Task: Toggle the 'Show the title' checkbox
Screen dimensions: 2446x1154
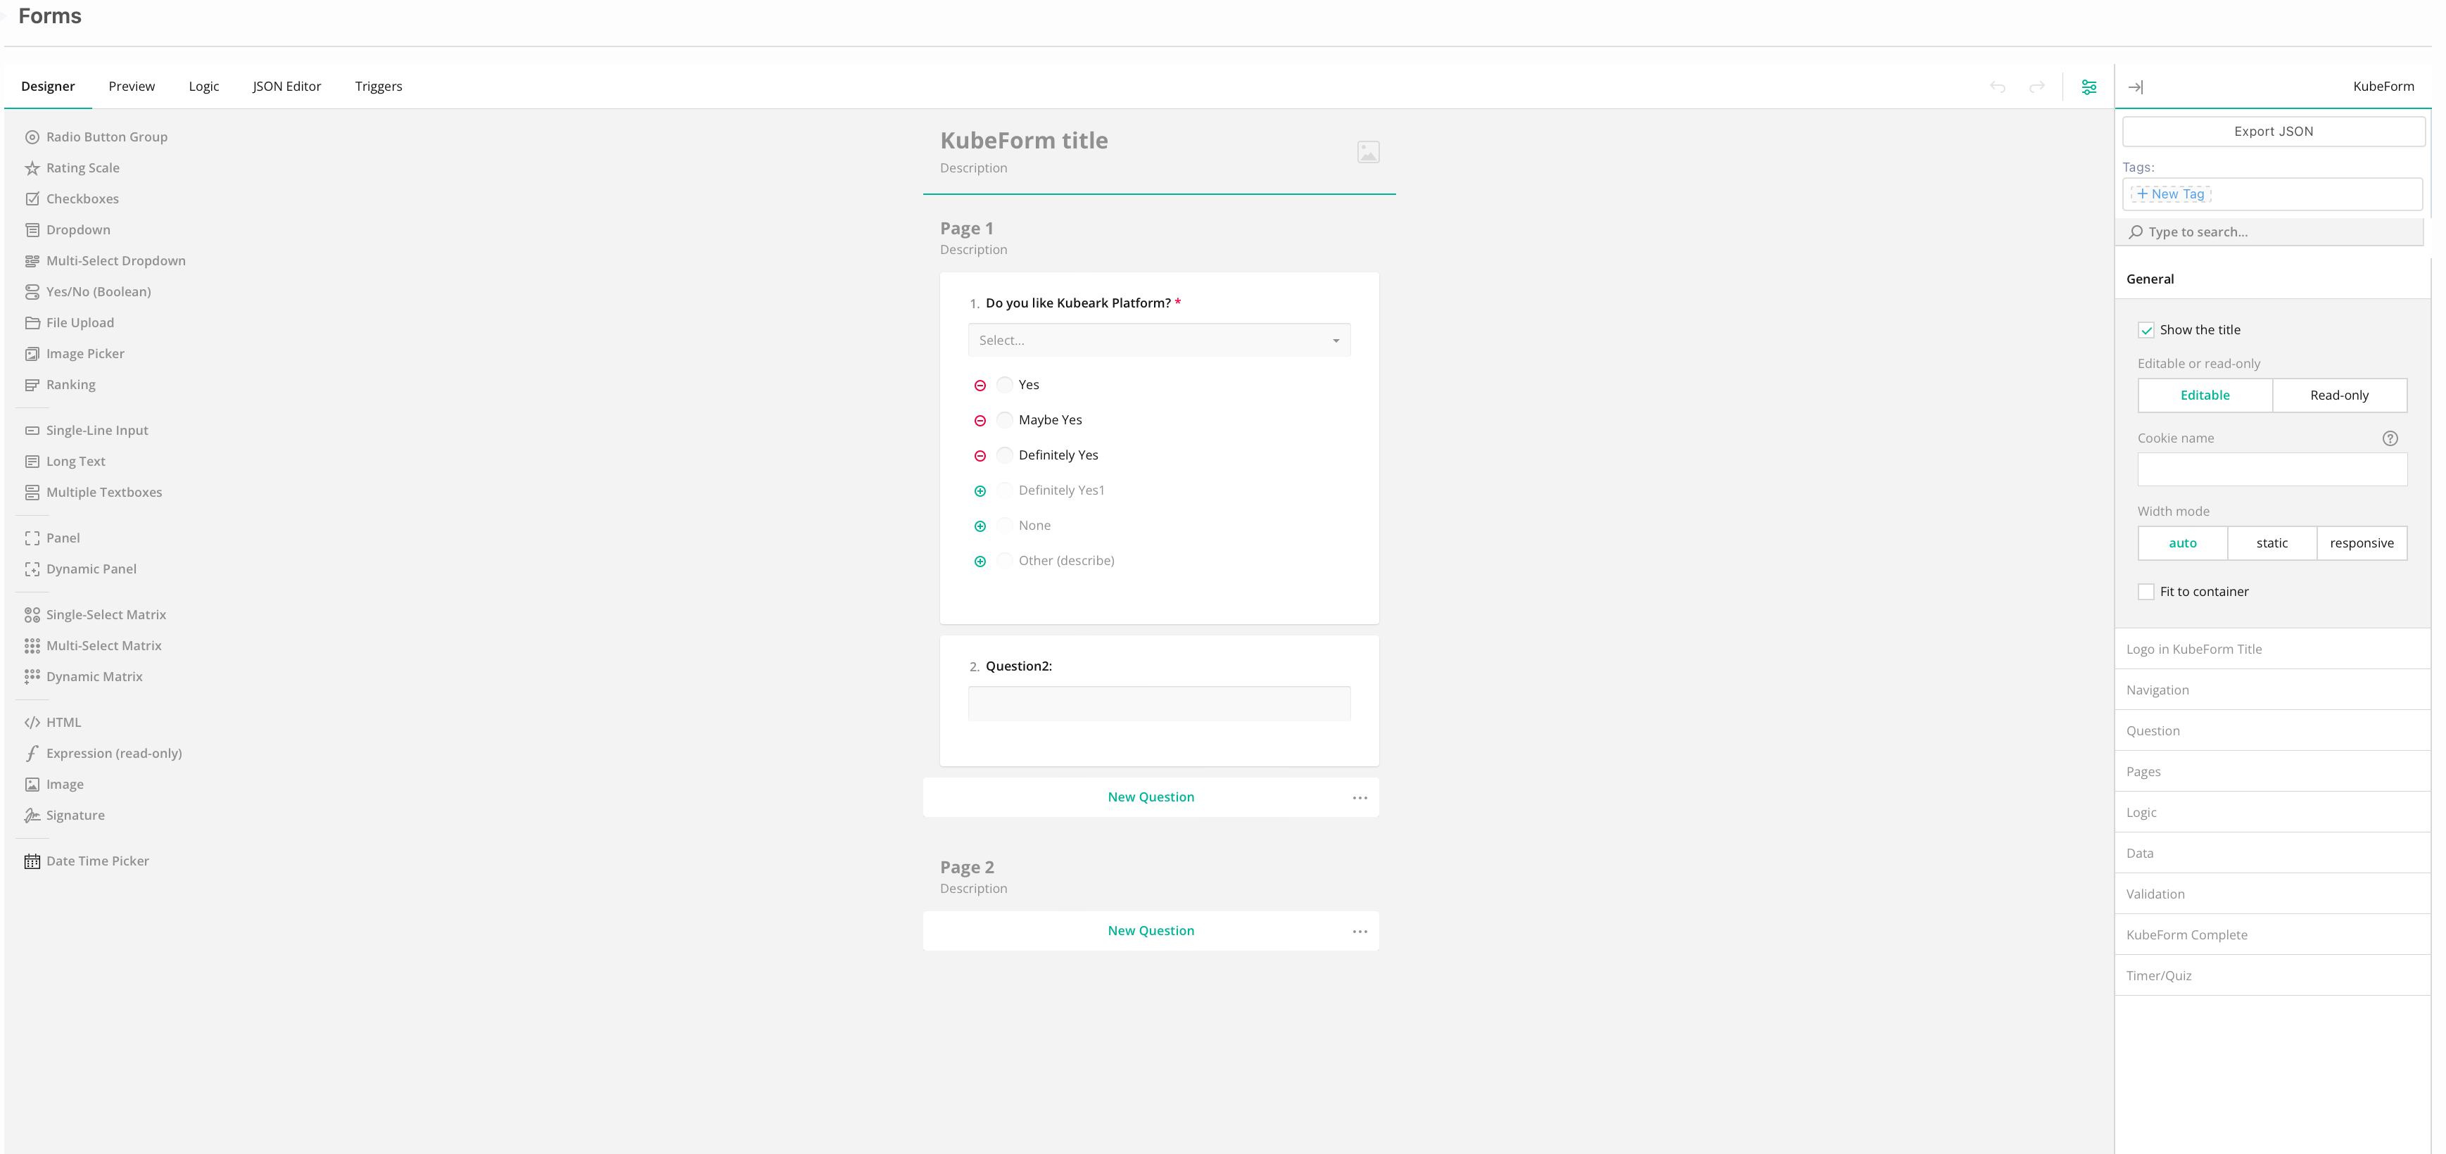Action: tap(2146, 331)
